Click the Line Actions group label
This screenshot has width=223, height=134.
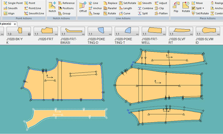[x=123, y=18]
